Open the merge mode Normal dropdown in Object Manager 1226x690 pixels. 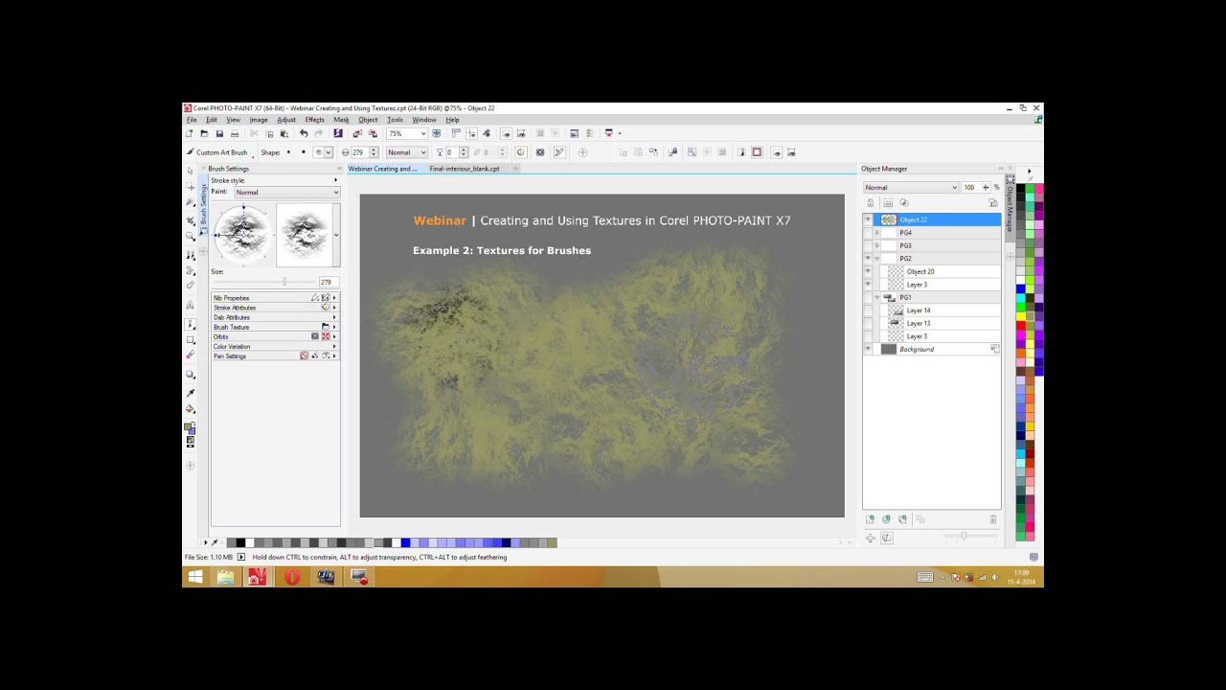coord(910,188)
